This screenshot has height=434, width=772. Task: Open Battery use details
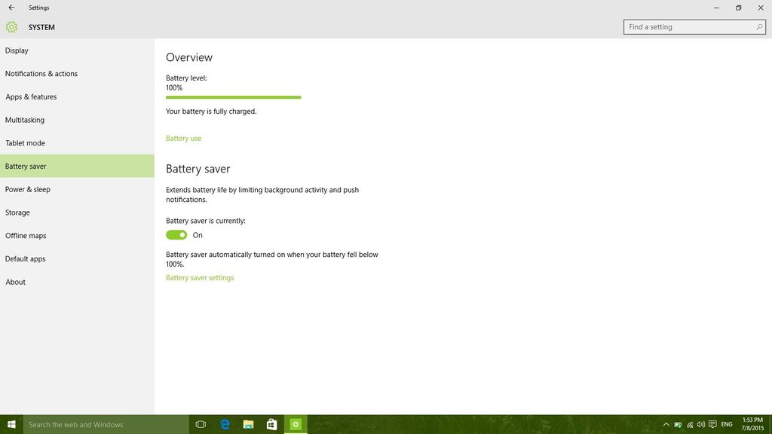(183, 138)
